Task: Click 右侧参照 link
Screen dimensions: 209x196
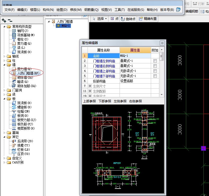Action: tap(135, 101)
